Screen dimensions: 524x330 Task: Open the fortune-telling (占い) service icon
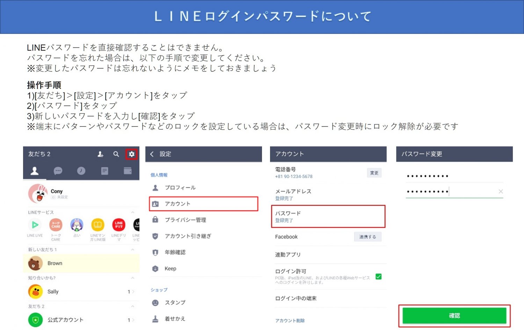pos(77,225)
